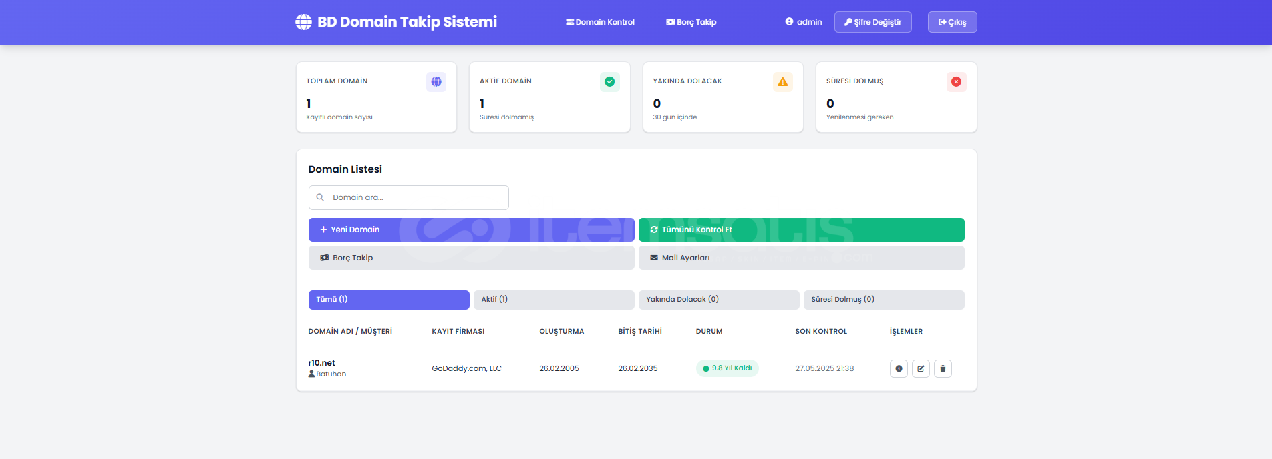The image size is (1272, 459).
Task: Click the Şifre Değiştir button
Action: point(872,22)
